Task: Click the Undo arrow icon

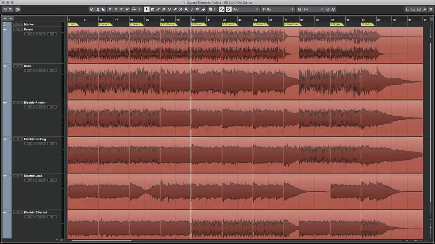Action: pos(5,9)
